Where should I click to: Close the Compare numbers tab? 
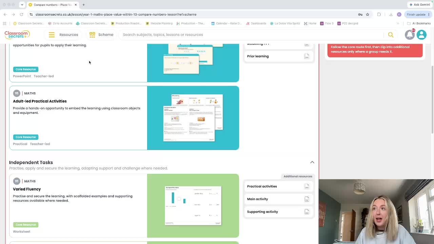[76, 5]
